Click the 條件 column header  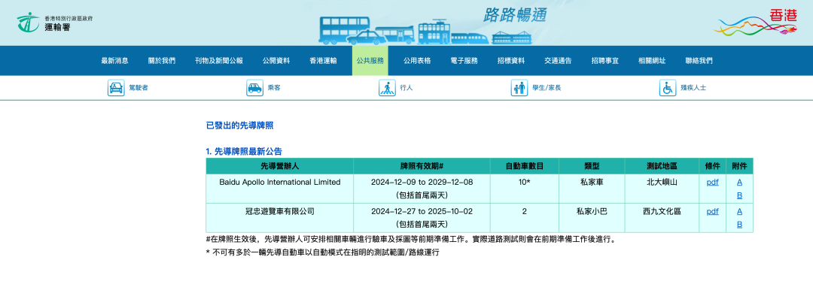coord(712,166)
